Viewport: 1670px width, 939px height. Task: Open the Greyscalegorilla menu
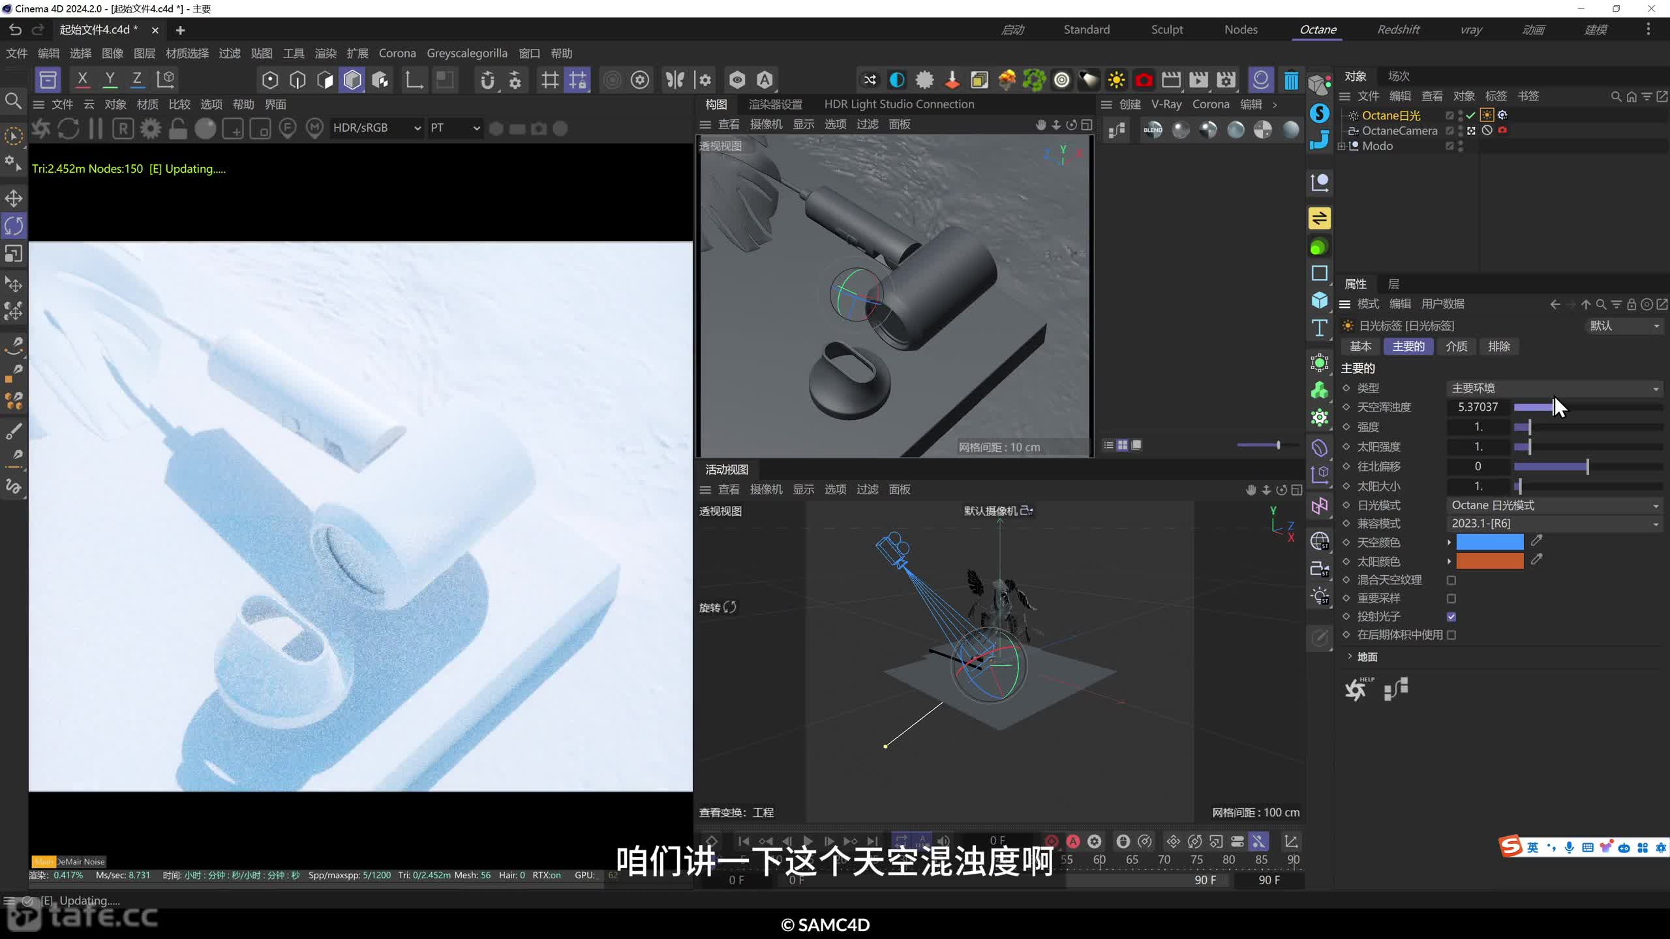point(467,53)
